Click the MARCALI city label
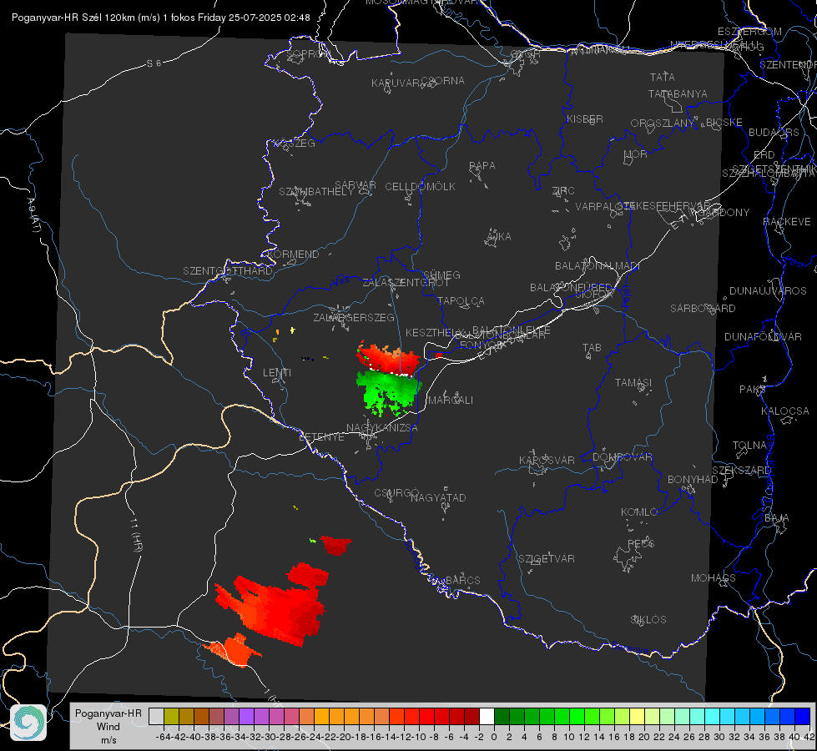Image resolution: width=817 pixels, height=751 pixels. pyautogui.click(x=450, y=401)
